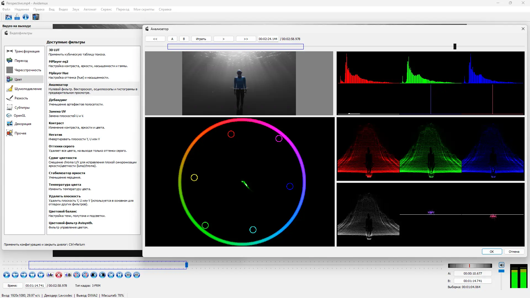Image resolution: width=530 pixels, height=298 pixels.
Task: Click the B marker button in Анализатор
Action: coord(184,39)
